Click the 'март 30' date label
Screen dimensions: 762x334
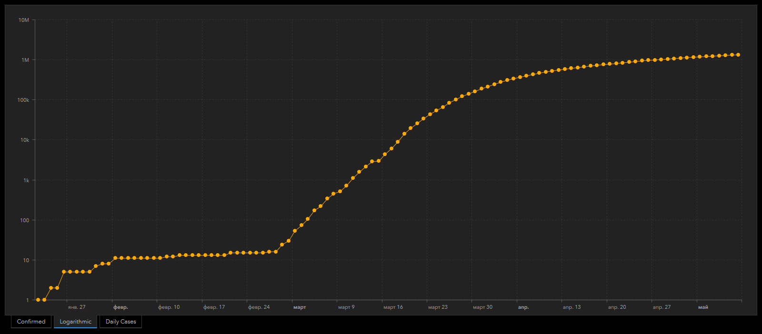pos(482,307)
